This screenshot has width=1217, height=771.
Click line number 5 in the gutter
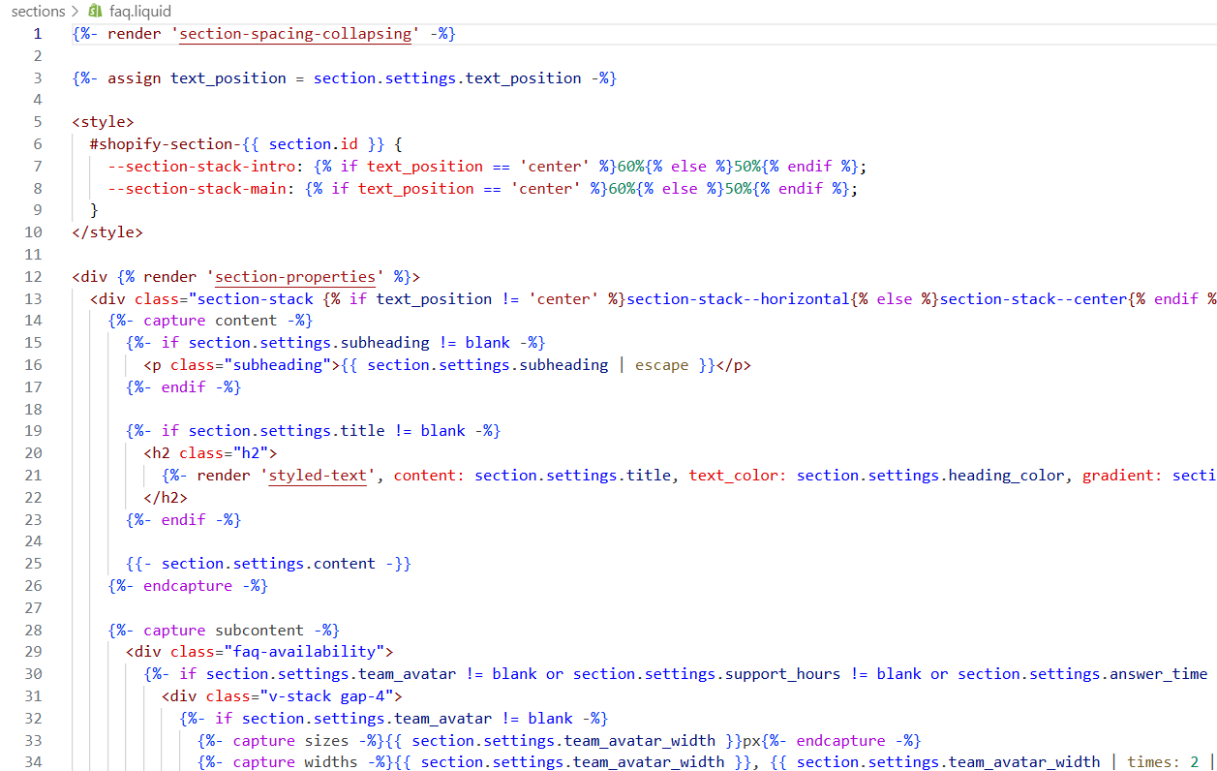pos(37,122)
